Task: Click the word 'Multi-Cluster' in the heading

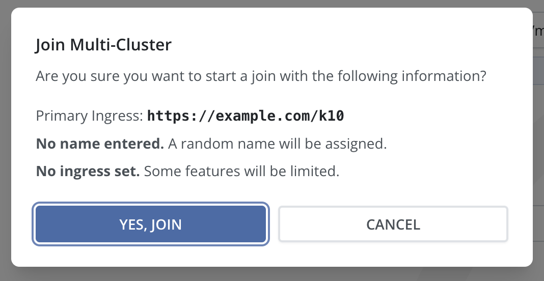Action: 121,45
